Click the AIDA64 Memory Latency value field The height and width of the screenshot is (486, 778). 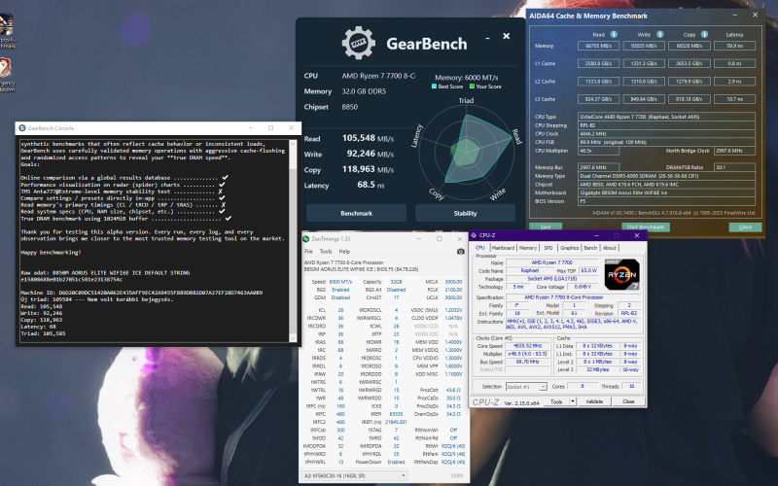coord(734,46)
